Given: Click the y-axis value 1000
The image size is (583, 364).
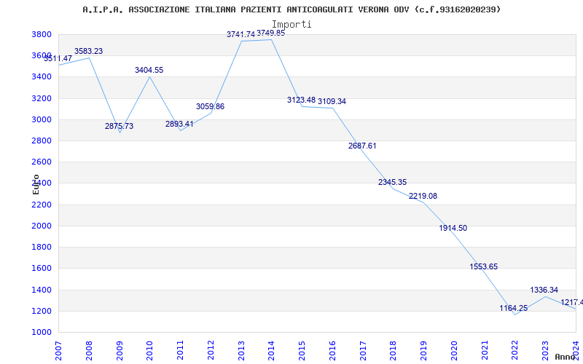Looking at the screenshot, I should [x=42, y=332].
